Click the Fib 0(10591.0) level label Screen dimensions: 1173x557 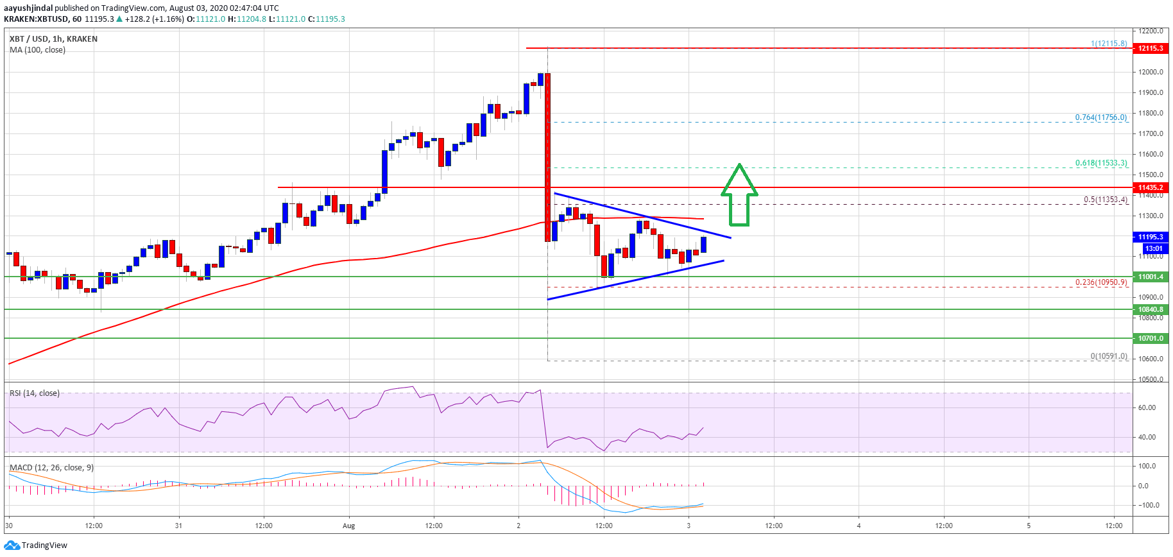coord(1109,356)
